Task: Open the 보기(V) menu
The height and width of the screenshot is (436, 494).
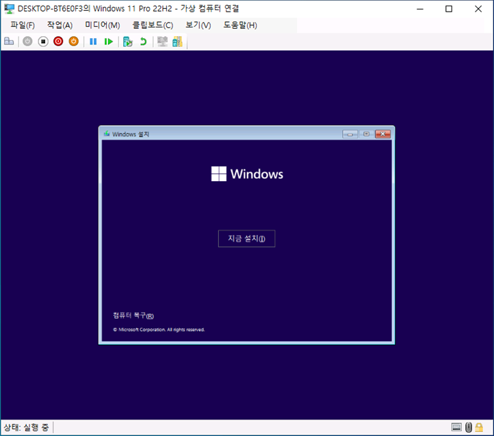Action: click(198, 25)
